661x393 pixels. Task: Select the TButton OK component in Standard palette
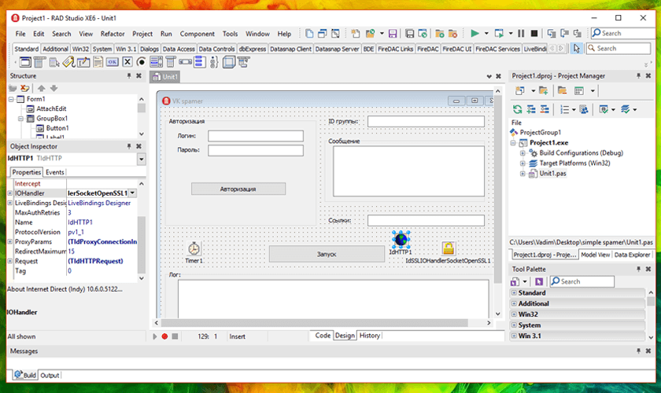[x=112, y=62]
